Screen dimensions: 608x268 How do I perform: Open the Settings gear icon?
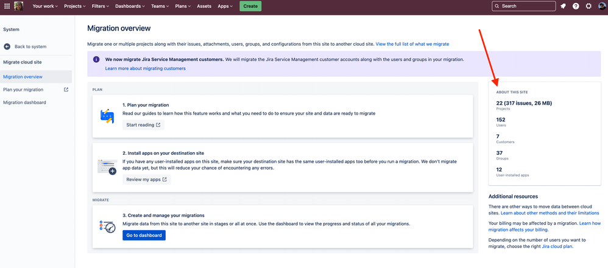click(589, 6)
